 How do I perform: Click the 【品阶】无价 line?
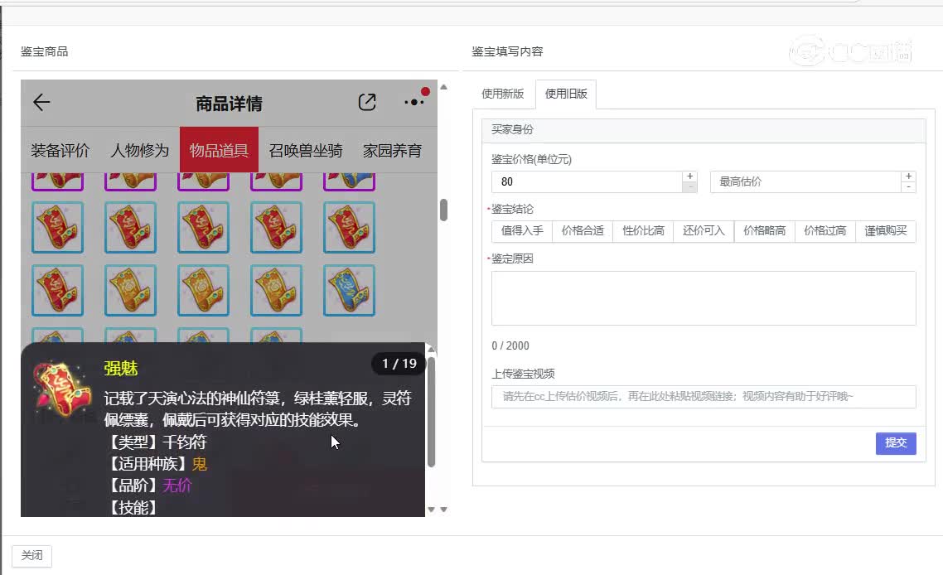click(148, 486)
